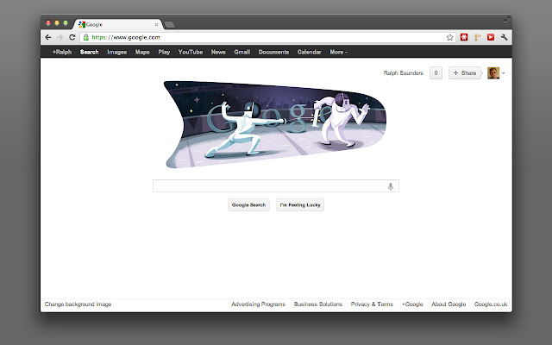The height and width of the screenshot is (345, 552).
Task: Open Google.co.uk footer link
Action: (x=491, y=304)
